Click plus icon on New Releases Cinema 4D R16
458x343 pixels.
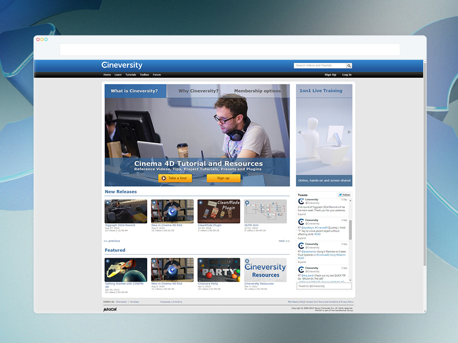pos(154,203)
